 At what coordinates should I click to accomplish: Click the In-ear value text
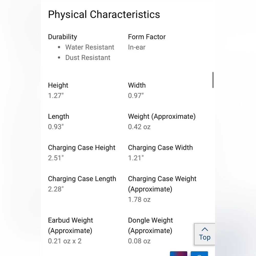coord(137,47)
